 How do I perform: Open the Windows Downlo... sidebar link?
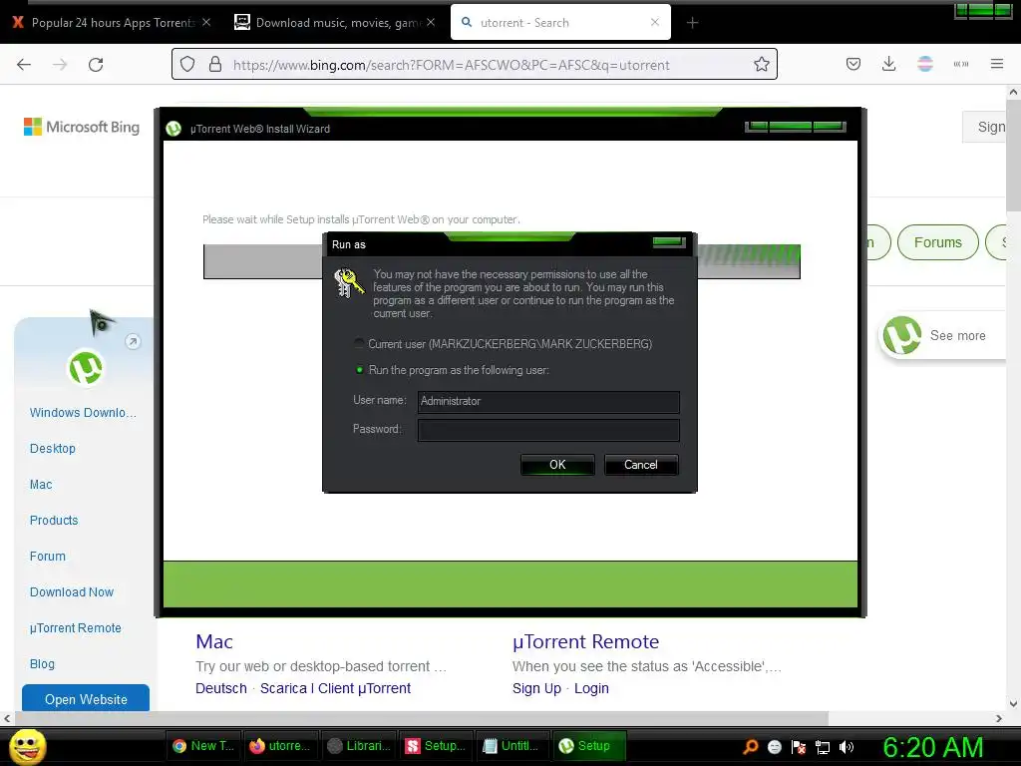pyautogui.click(x=83, y=412)
